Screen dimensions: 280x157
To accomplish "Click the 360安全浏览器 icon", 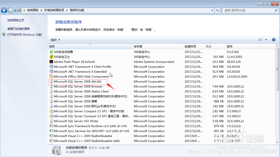I will (x=51, y=52).
